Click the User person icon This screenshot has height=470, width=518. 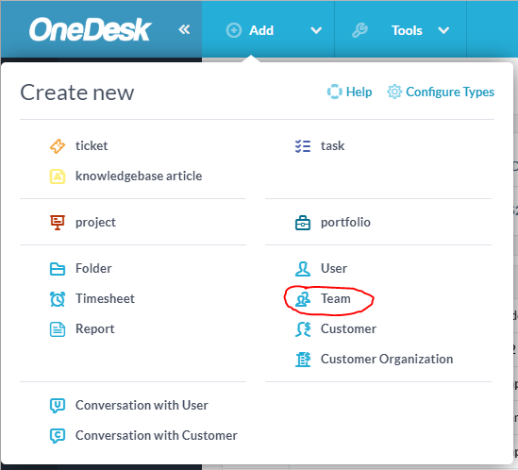coord(303,269)
